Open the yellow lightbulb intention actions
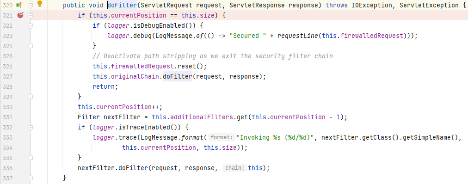The height and width of the screenshot is (184, 468). click(40, 4)
